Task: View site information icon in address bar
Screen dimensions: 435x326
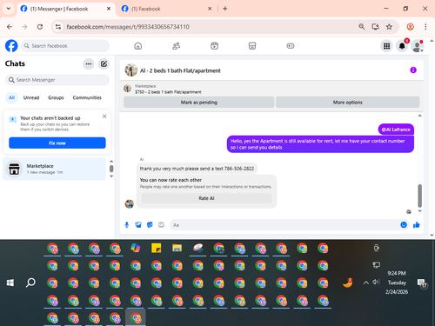Action: tap(58, 27)
